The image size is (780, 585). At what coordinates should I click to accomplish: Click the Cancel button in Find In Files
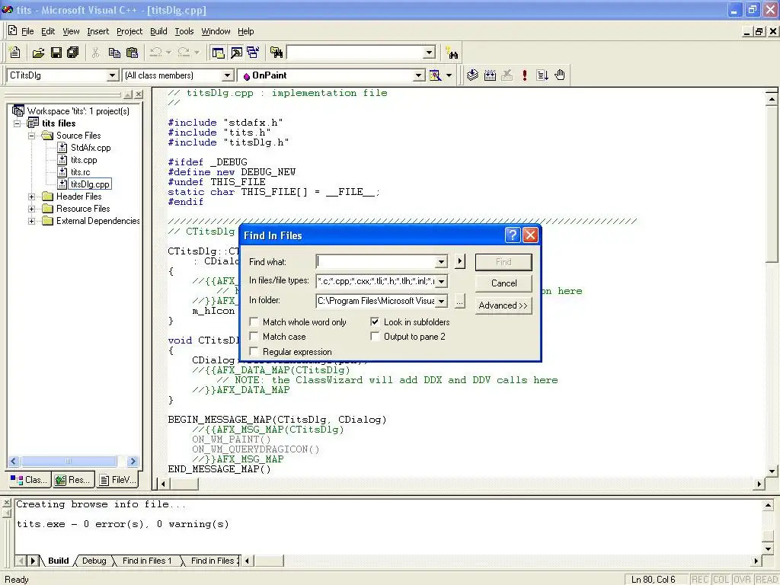pos(503,283)
